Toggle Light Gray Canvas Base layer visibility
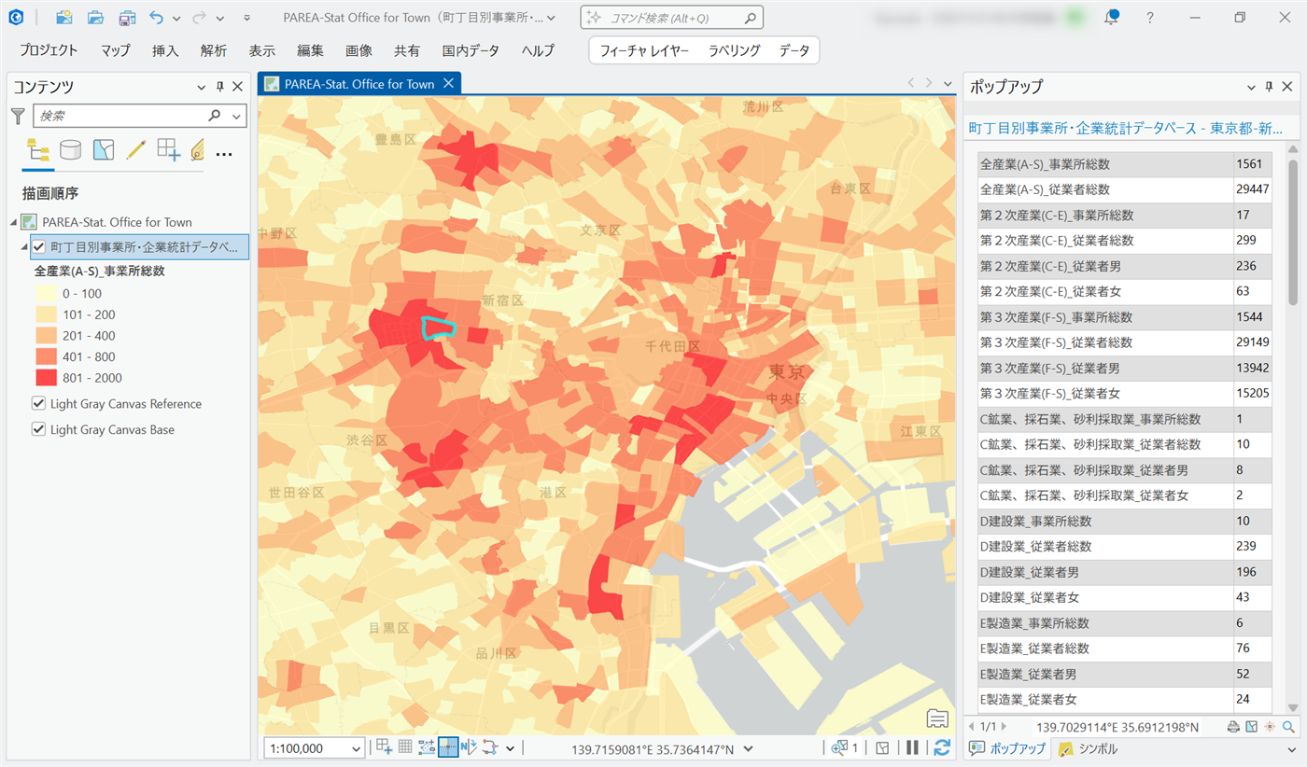This screenshot has width=1307, height=767. point(38,430)
